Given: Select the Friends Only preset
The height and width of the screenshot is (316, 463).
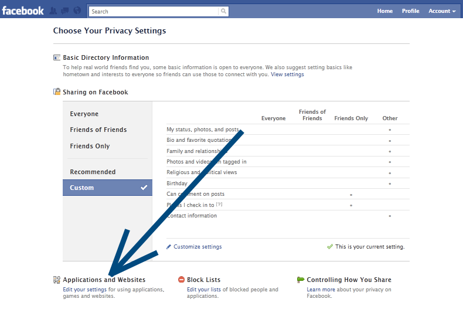Looking at the screenshot, I should [90, 146].
